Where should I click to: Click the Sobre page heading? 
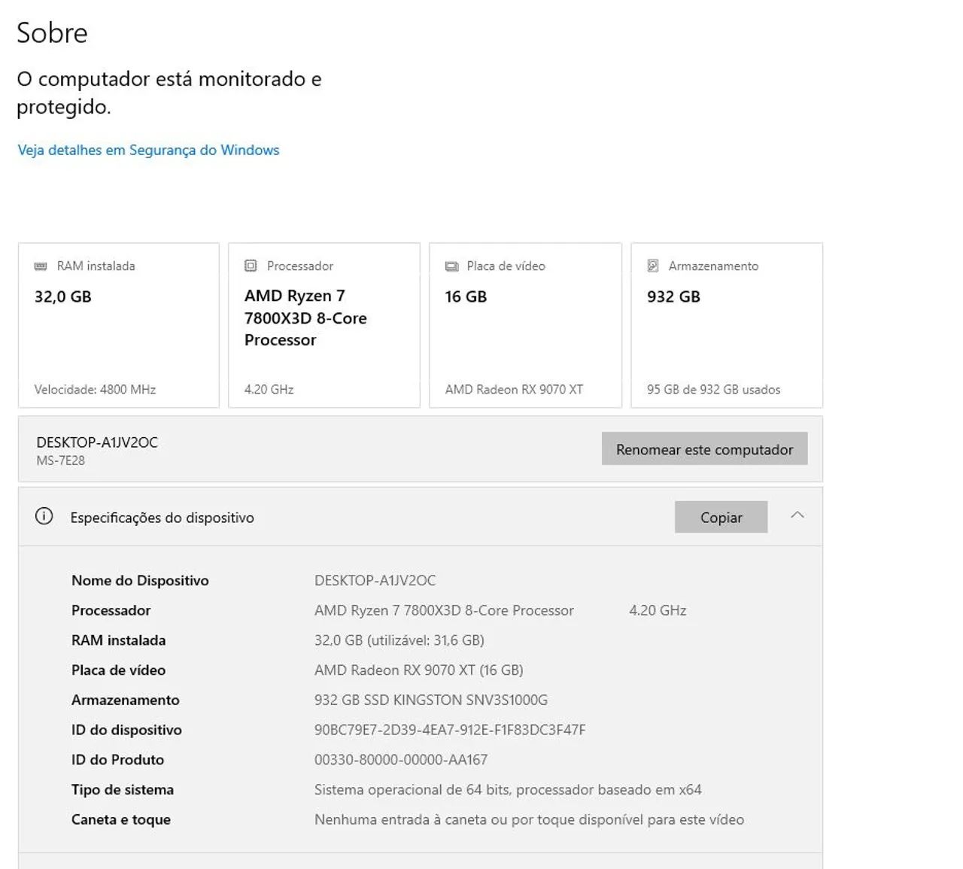(x=52, y=32)
